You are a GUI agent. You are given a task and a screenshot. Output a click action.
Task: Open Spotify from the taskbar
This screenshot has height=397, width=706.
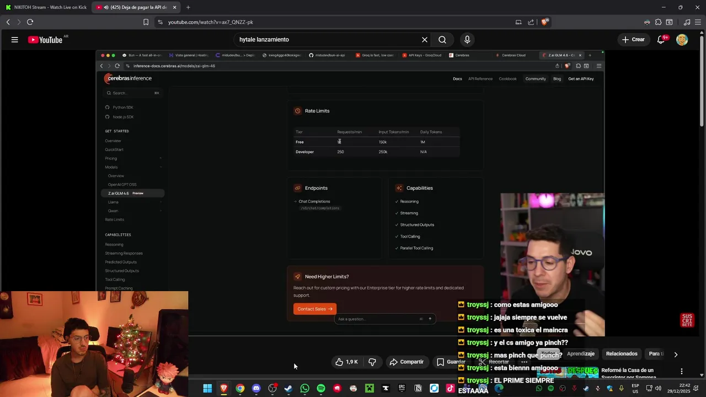point(321,389)
